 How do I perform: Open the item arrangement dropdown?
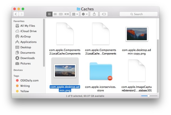[75, 14]
